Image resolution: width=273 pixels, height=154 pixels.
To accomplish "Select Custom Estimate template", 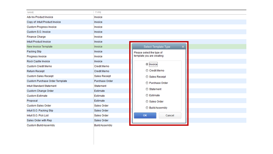I will point(37,96).
